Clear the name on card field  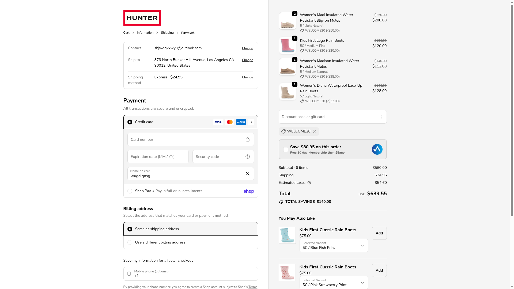point(248,174)
